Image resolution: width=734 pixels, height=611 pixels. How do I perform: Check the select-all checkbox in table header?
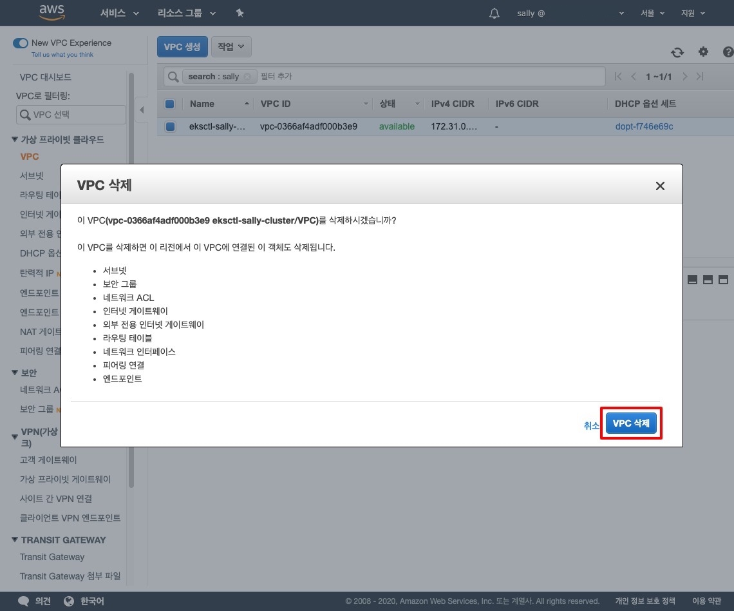coord(170,104)
